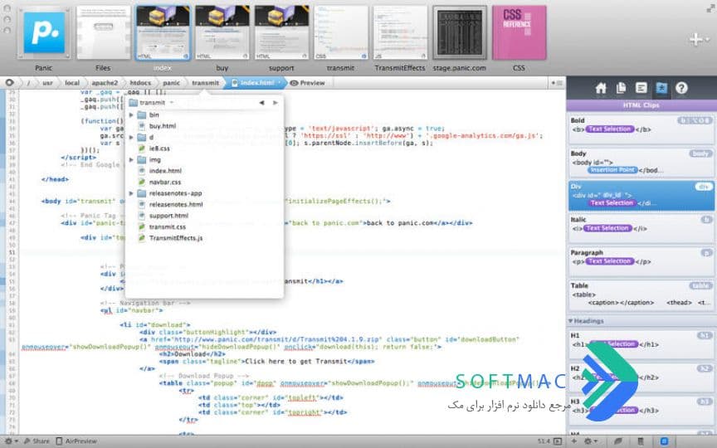Select the Div clip

pos(641,196)
